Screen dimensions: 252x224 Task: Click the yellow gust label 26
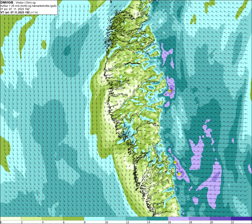[175, 162]
